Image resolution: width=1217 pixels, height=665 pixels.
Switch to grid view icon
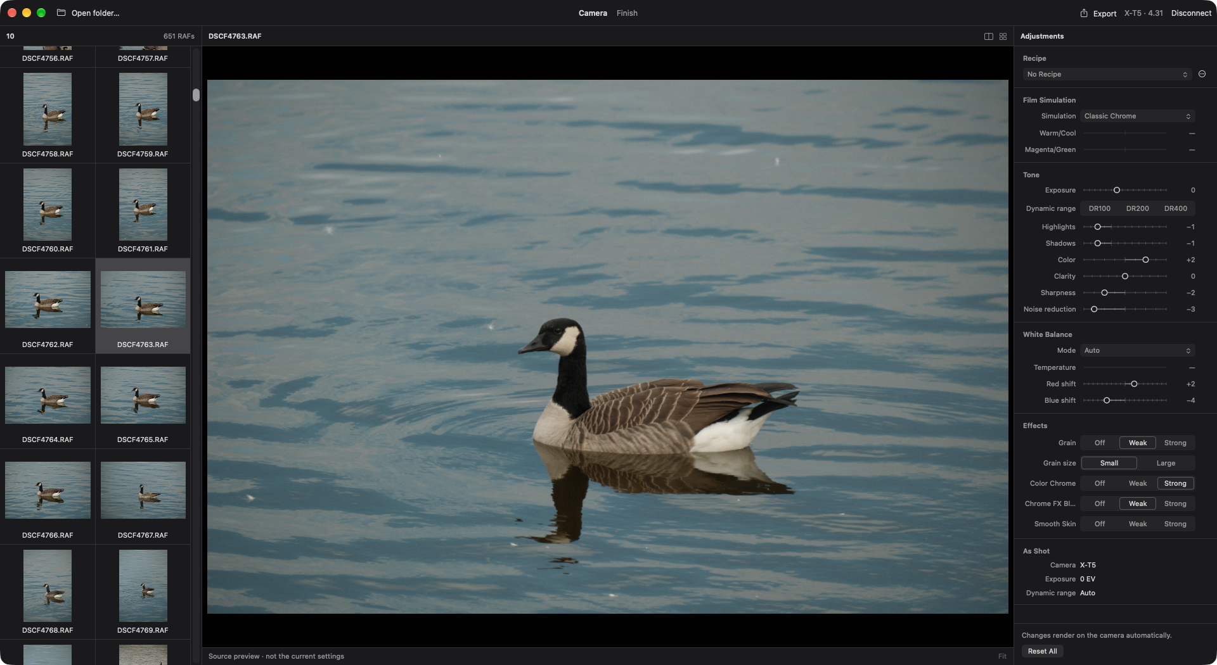coord(1003,36)
